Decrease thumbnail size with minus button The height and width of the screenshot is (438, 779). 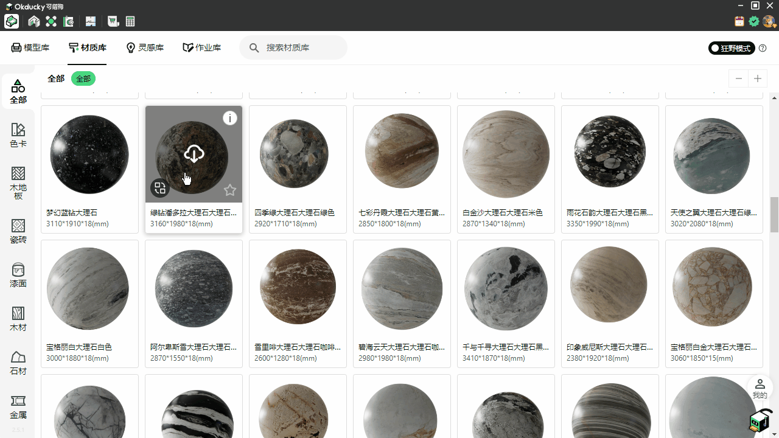click(739, 78)
